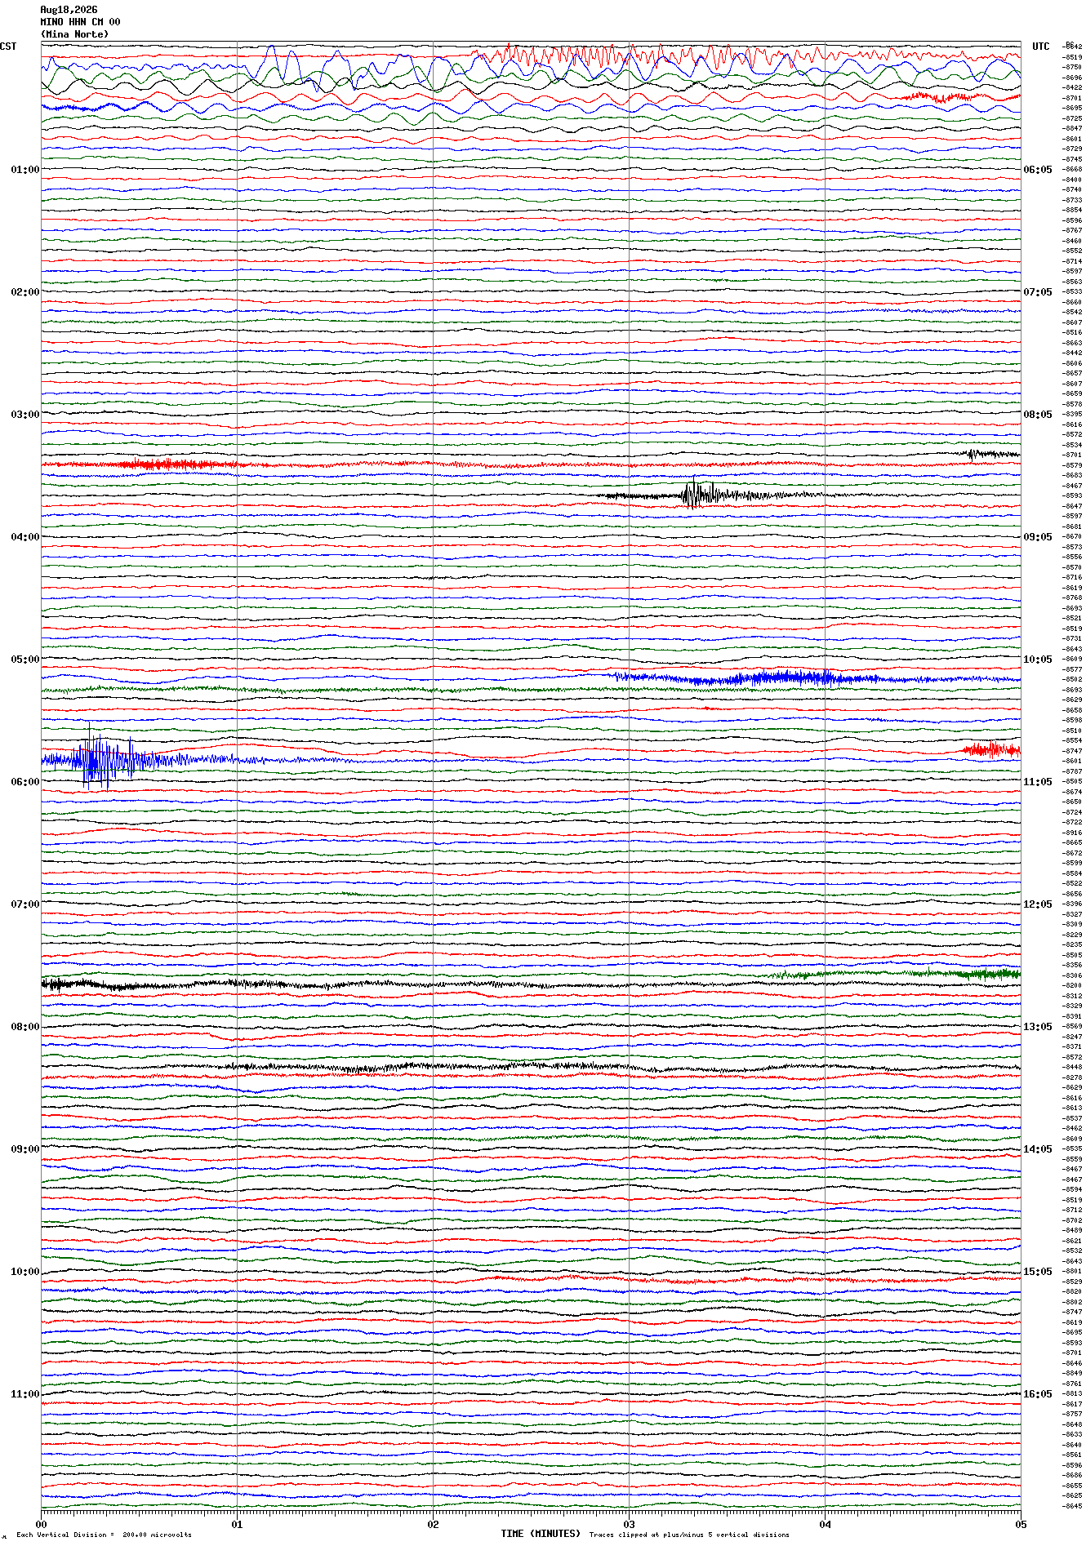Image resolution: width=1086 pixels, height=1546 pixels.
Task: Select the 01:00 CST time label
Action: tap(25, 170)
